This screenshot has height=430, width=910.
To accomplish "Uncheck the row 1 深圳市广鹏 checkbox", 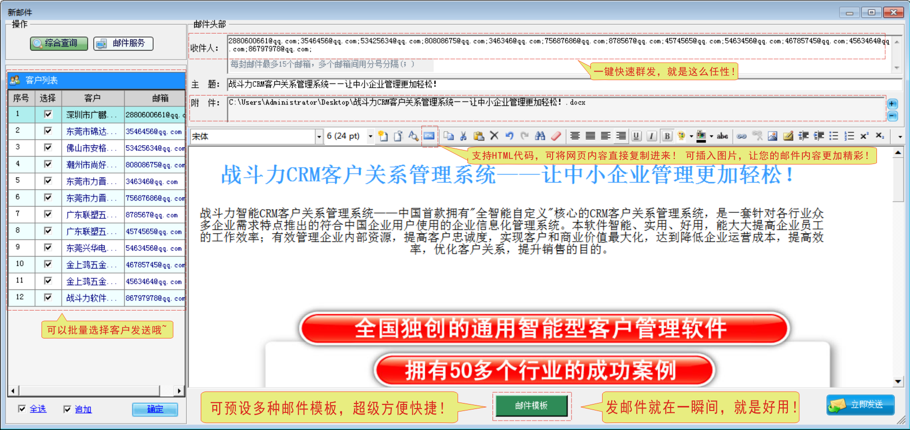I will 48,114.
